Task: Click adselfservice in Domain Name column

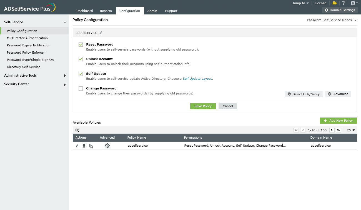Action: (x=321, y=146)
